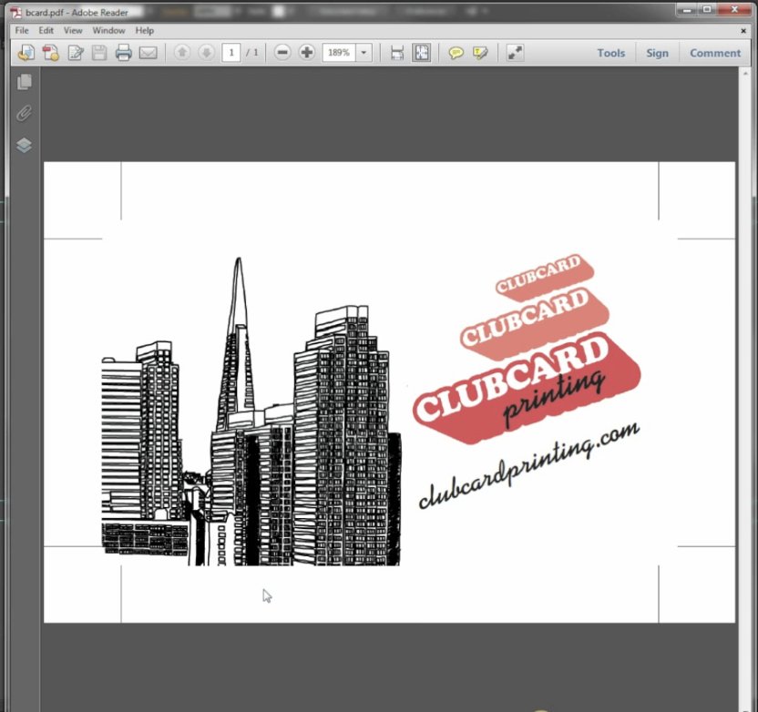The width and height of the screenshot is (758, 712).
Task: Click the Sign button
Action: coord(658,52)
